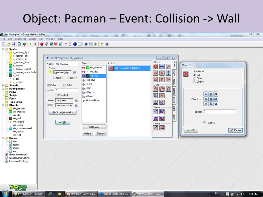Expand the Backgrounds folder in the tree
The width and height of the screenshot is (263, 197).
tap(3, 89)
